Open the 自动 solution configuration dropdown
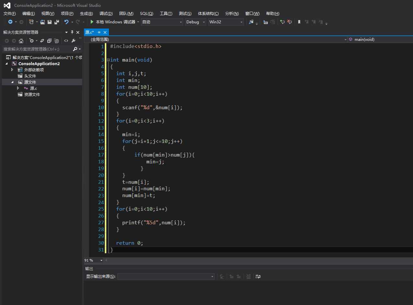The width and height of the screenshot is (413, 305). (x=162, y=22)
